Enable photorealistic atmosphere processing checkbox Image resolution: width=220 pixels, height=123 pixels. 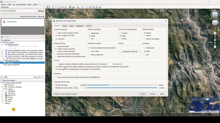coord(56,77)
